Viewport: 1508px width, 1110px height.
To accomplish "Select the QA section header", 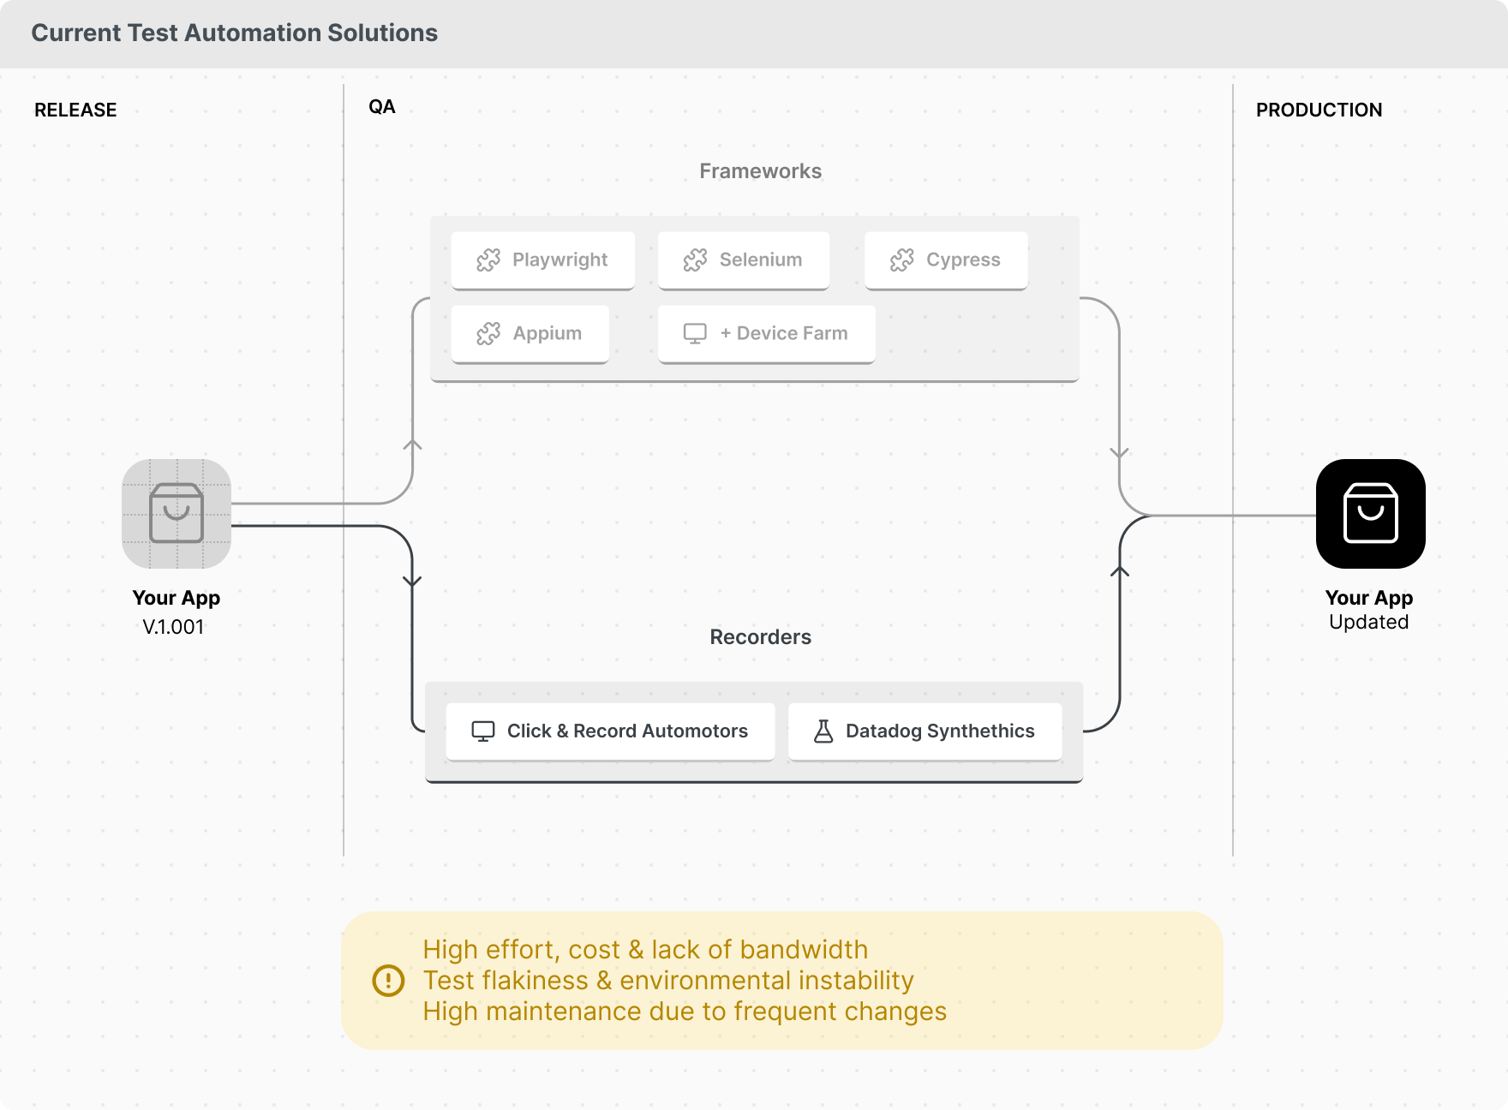I will coord(381,106).
